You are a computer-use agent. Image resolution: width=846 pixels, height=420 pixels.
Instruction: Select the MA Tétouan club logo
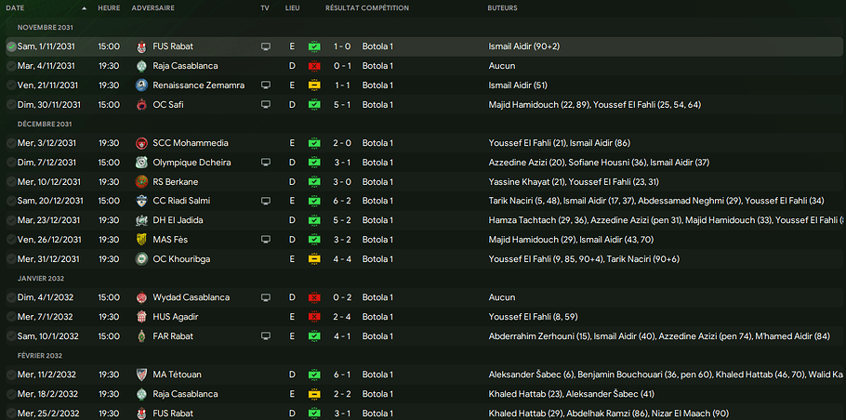(141, 374)
